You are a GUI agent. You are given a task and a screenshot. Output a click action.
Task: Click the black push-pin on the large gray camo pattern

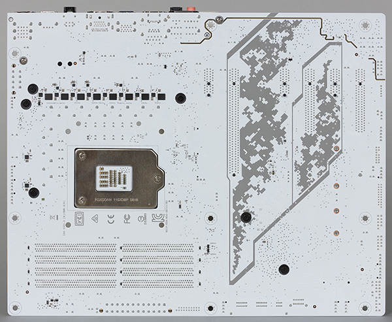(246, 217)
